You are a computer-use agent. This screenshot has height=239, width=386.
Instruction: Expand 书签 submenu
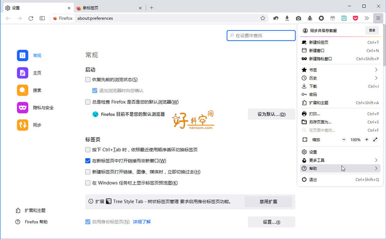tap(340, 70)
